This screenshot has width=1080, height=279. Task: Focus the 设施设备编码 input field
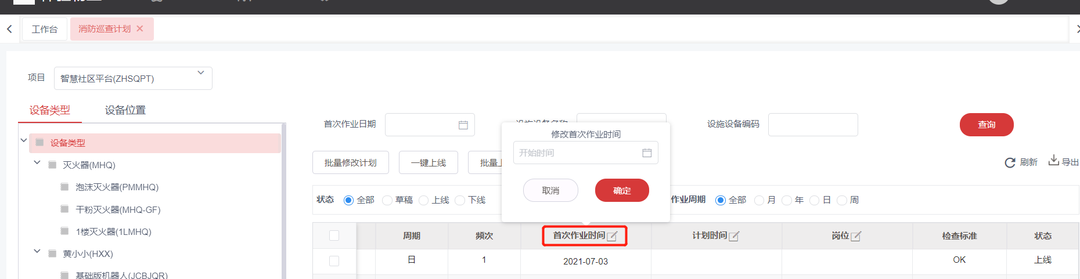[x=813, y=125]
